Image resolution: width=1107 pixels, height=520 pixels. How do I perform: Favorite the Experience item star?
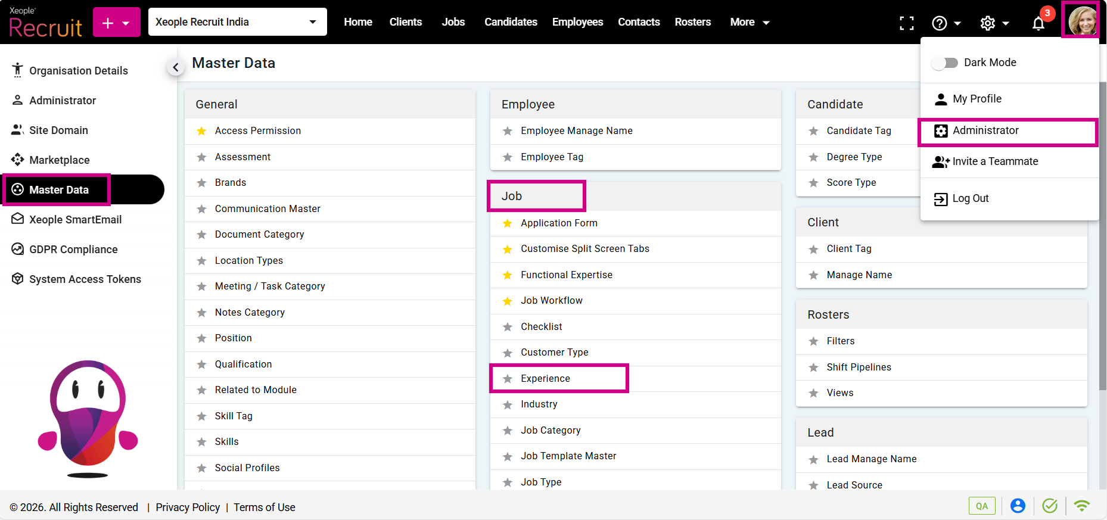508,379
